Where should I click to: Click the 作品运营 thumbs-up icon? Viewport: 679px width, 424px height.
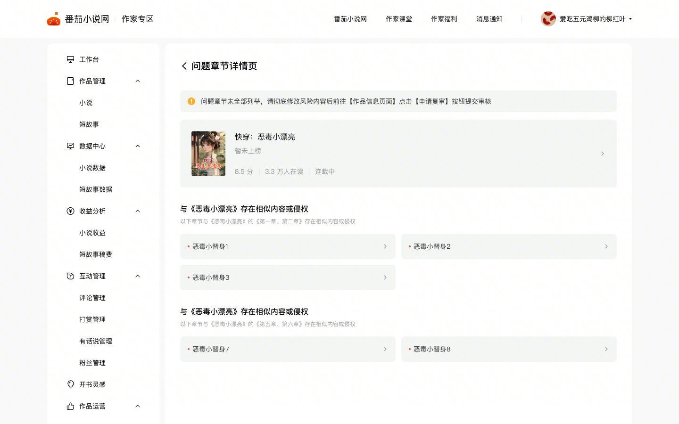[x=70, y=406]
